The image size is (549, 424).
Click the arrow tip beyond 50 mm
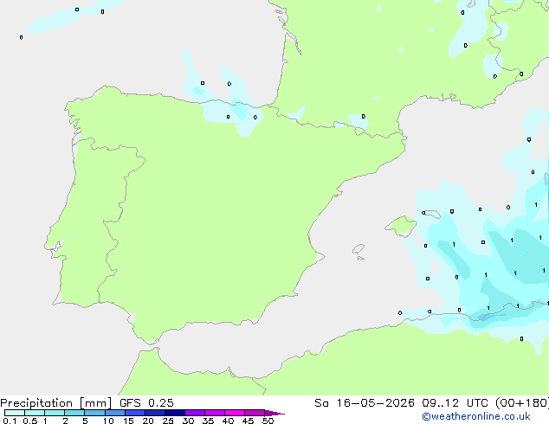274,413
